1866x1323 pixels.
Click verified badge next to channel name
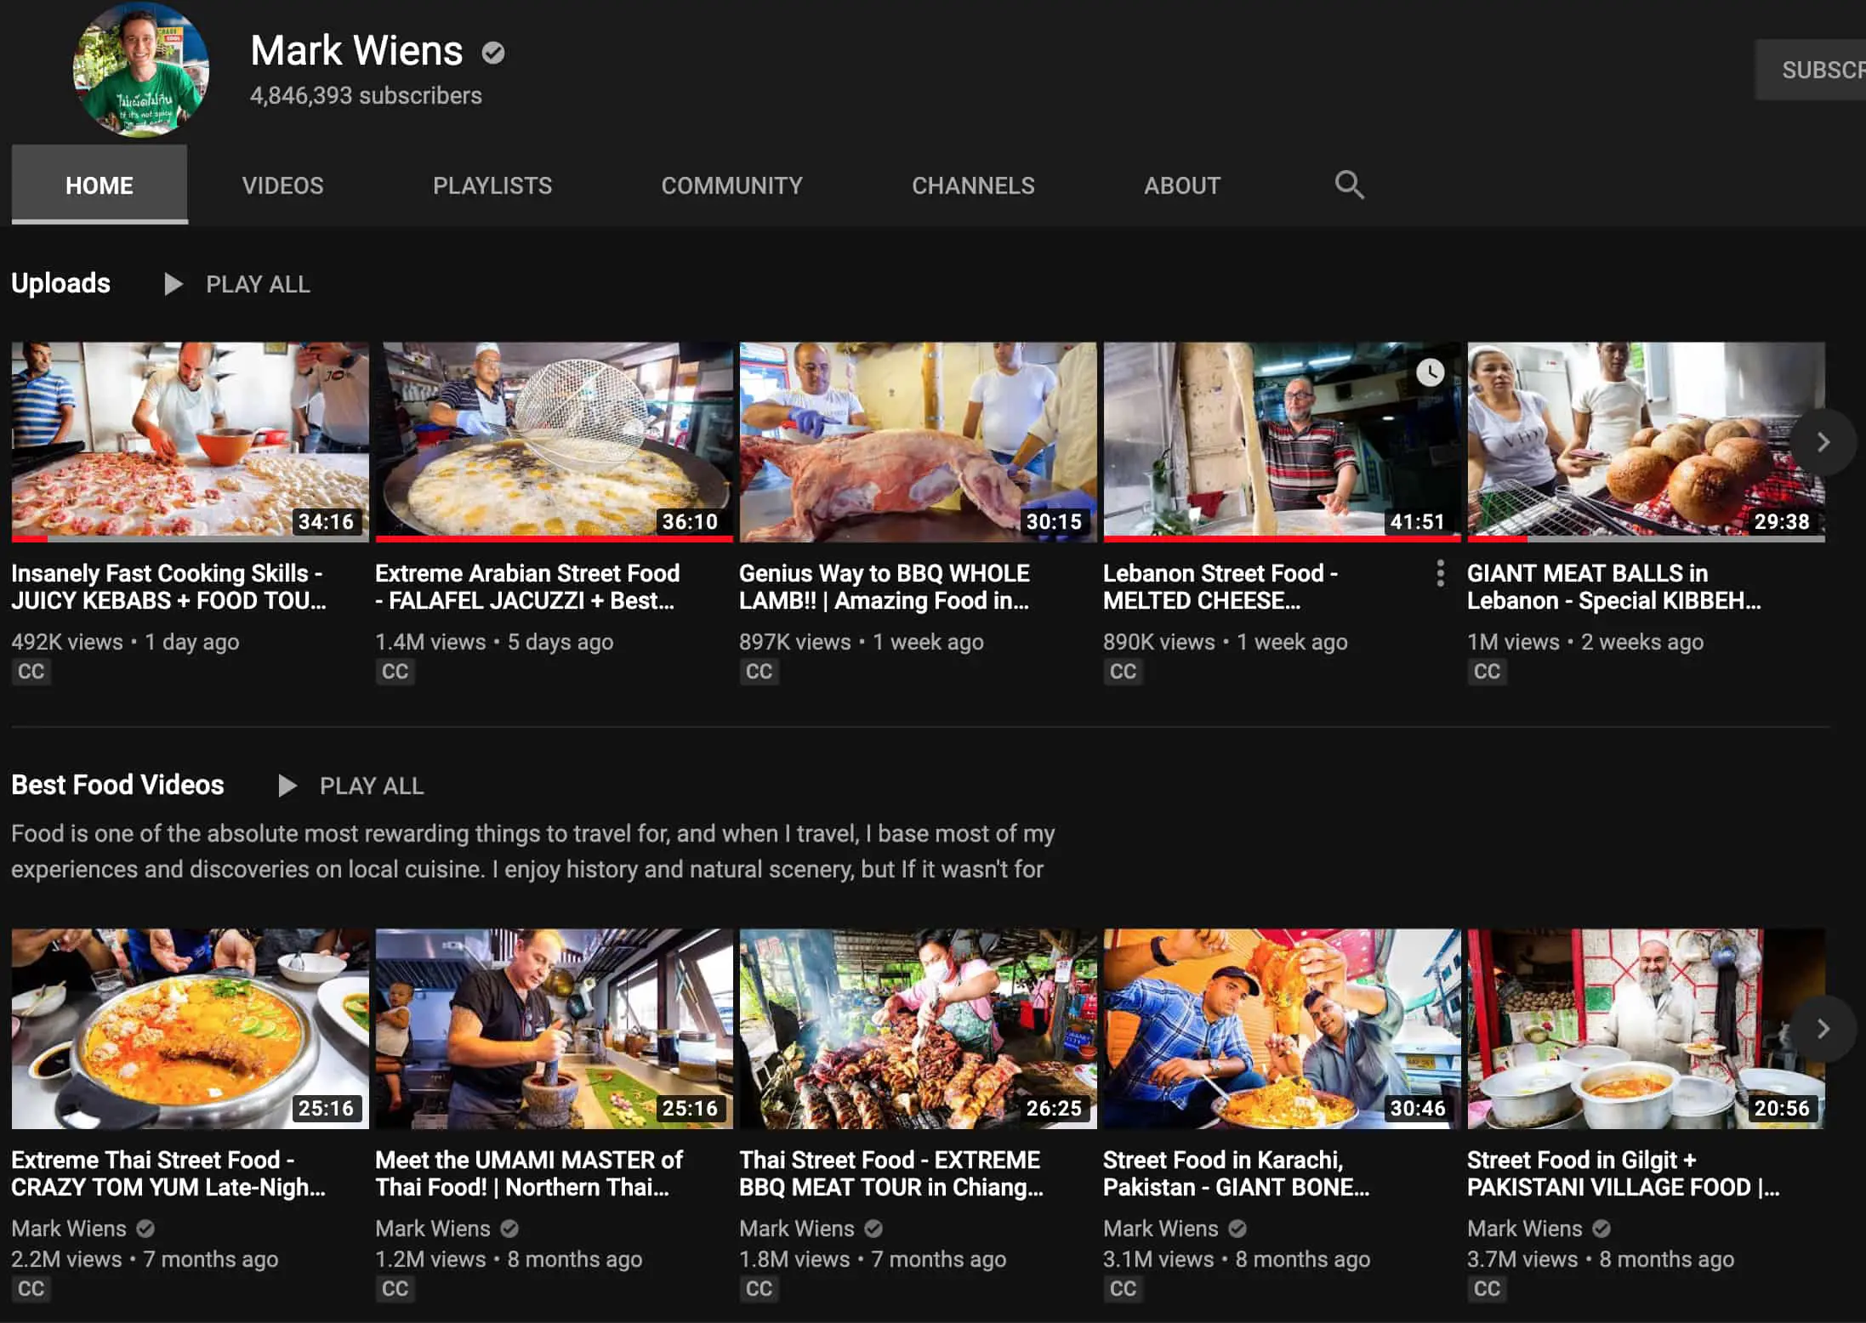pyautogui.click(x=493, y=53)
